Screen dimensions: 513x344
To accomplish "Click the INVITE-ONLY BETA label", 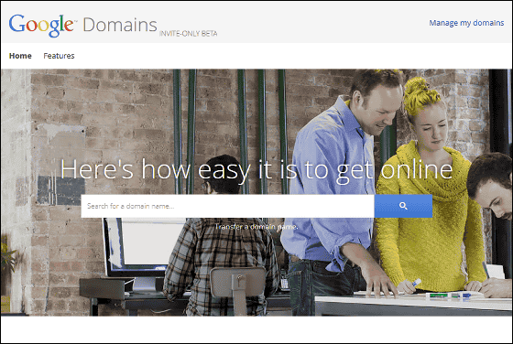I will point(188,33).
